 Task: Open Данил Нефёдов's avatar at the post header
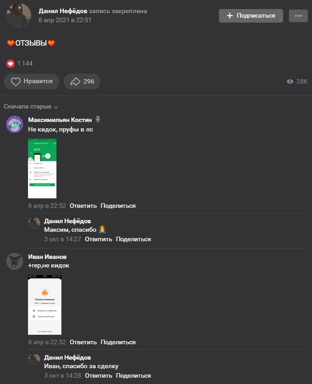click(x=19, y=16)
